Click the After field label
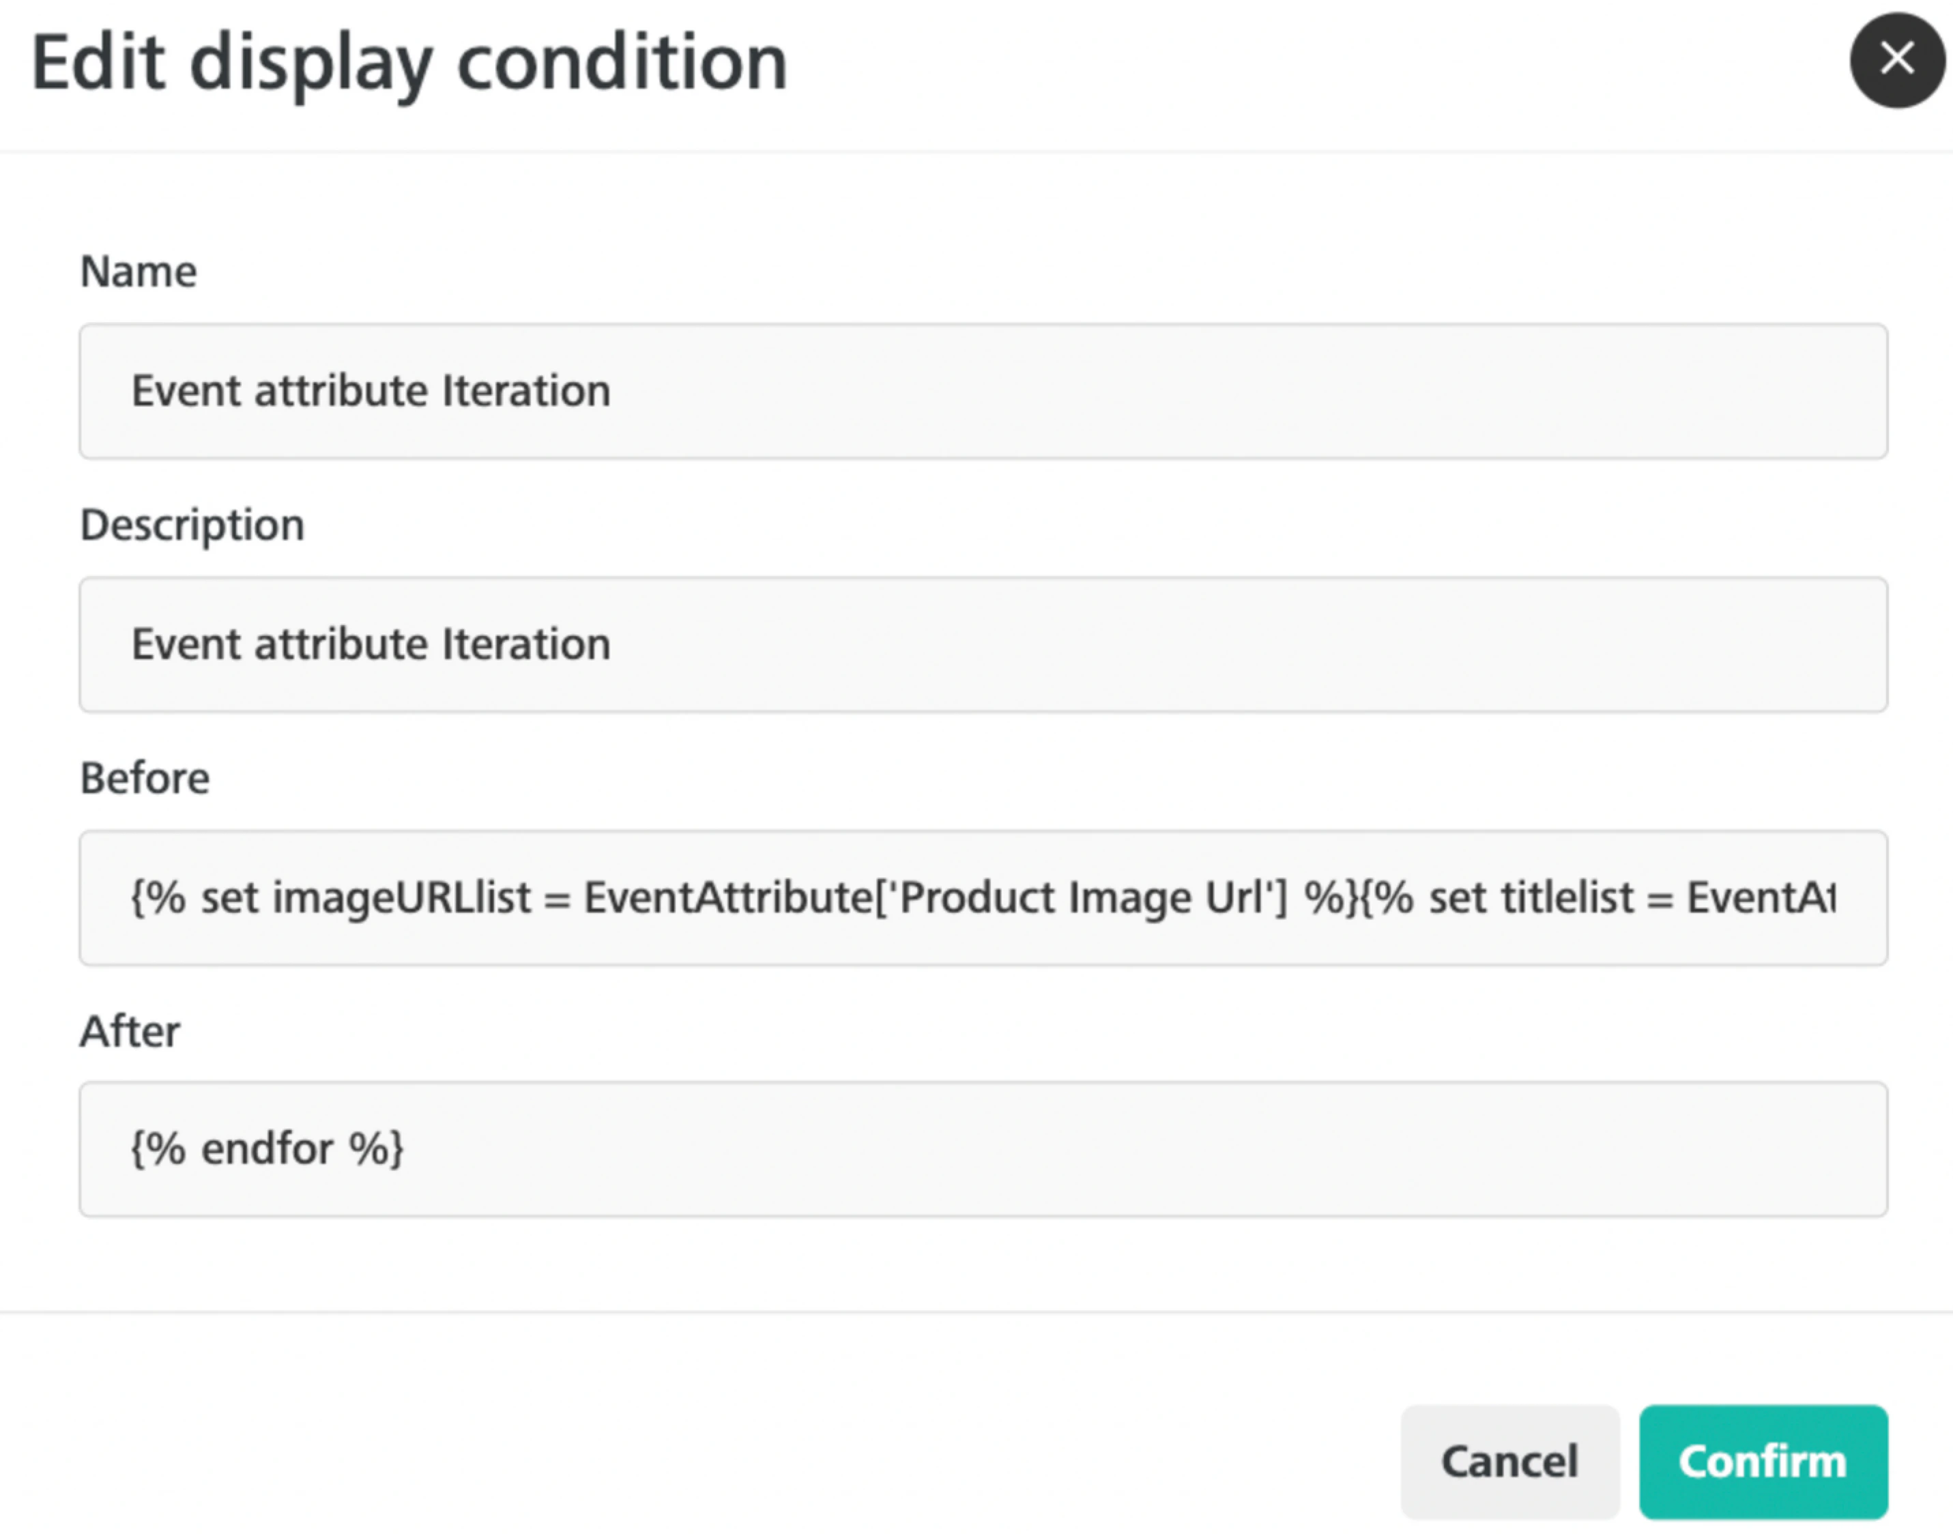1953x1534 pixels. (130, 1031)
